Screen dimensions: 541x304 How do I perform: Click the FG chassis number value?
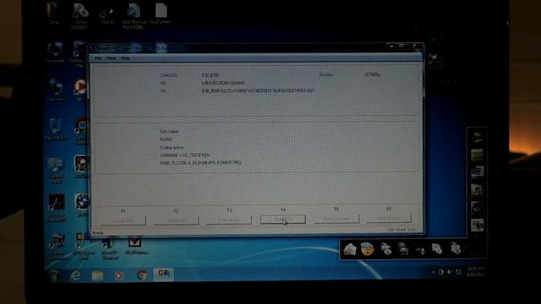point(223,83)
